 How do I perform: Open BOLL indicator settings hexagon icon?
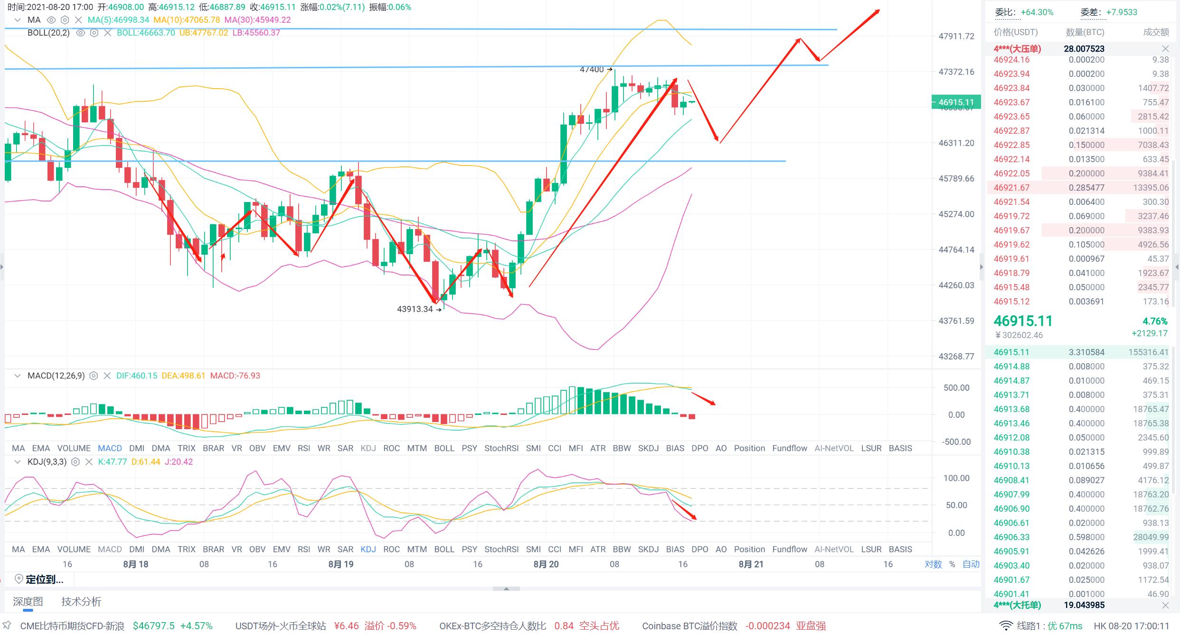[x=94, y=33]
